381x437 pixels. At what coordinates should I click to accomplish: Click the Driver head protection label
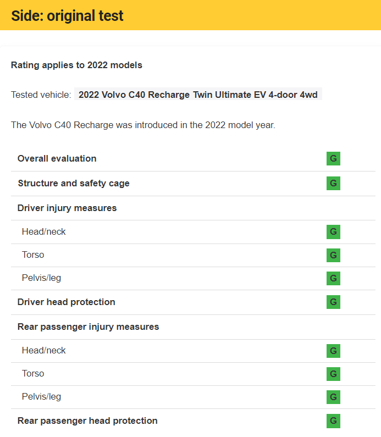[67, 302]
